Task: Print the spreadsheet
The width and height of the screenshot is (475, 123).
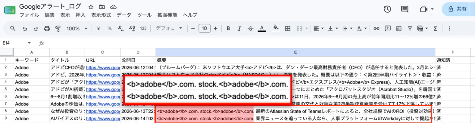Action: tap(47, 28)
